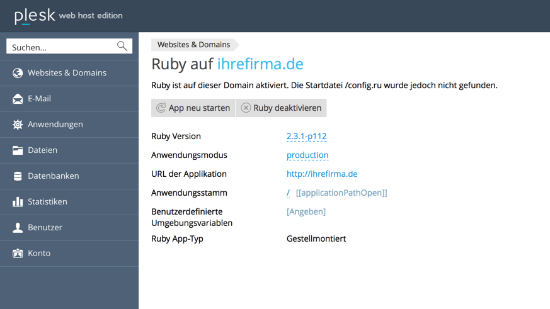Click the folder icon for Dateien
The image size is (550, 309).
18,150
